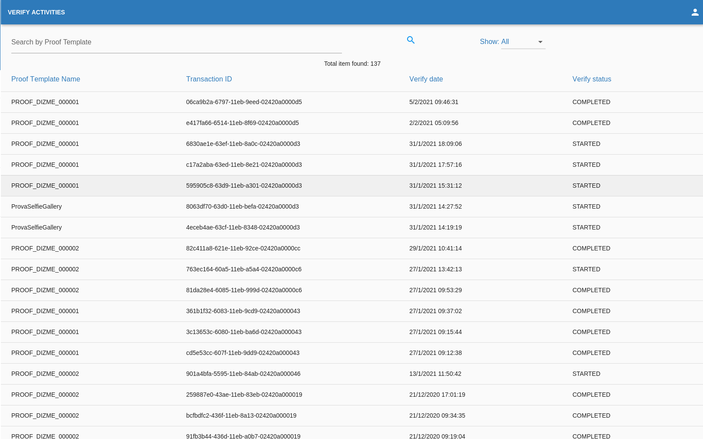Image resolution: width=703 pixels, height=439 pixels.
Task: Click PROOF_DIZME_000002 in the 29/1/2021 row
Action: coord(45,248)
